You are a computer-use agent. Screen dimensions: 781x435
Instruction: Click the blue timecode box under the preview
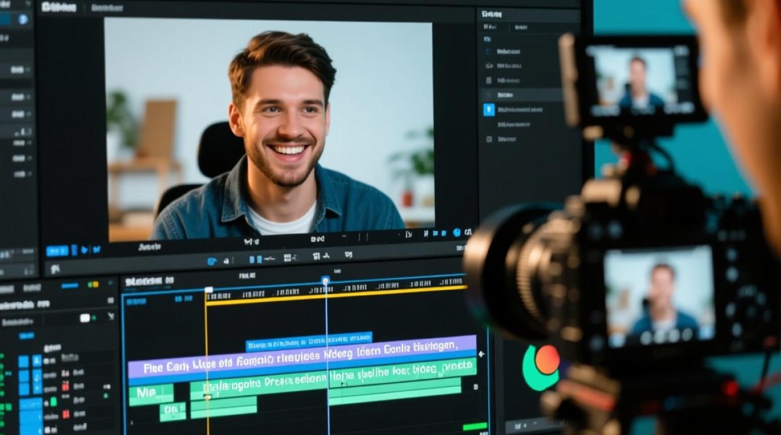coord(57,251)
